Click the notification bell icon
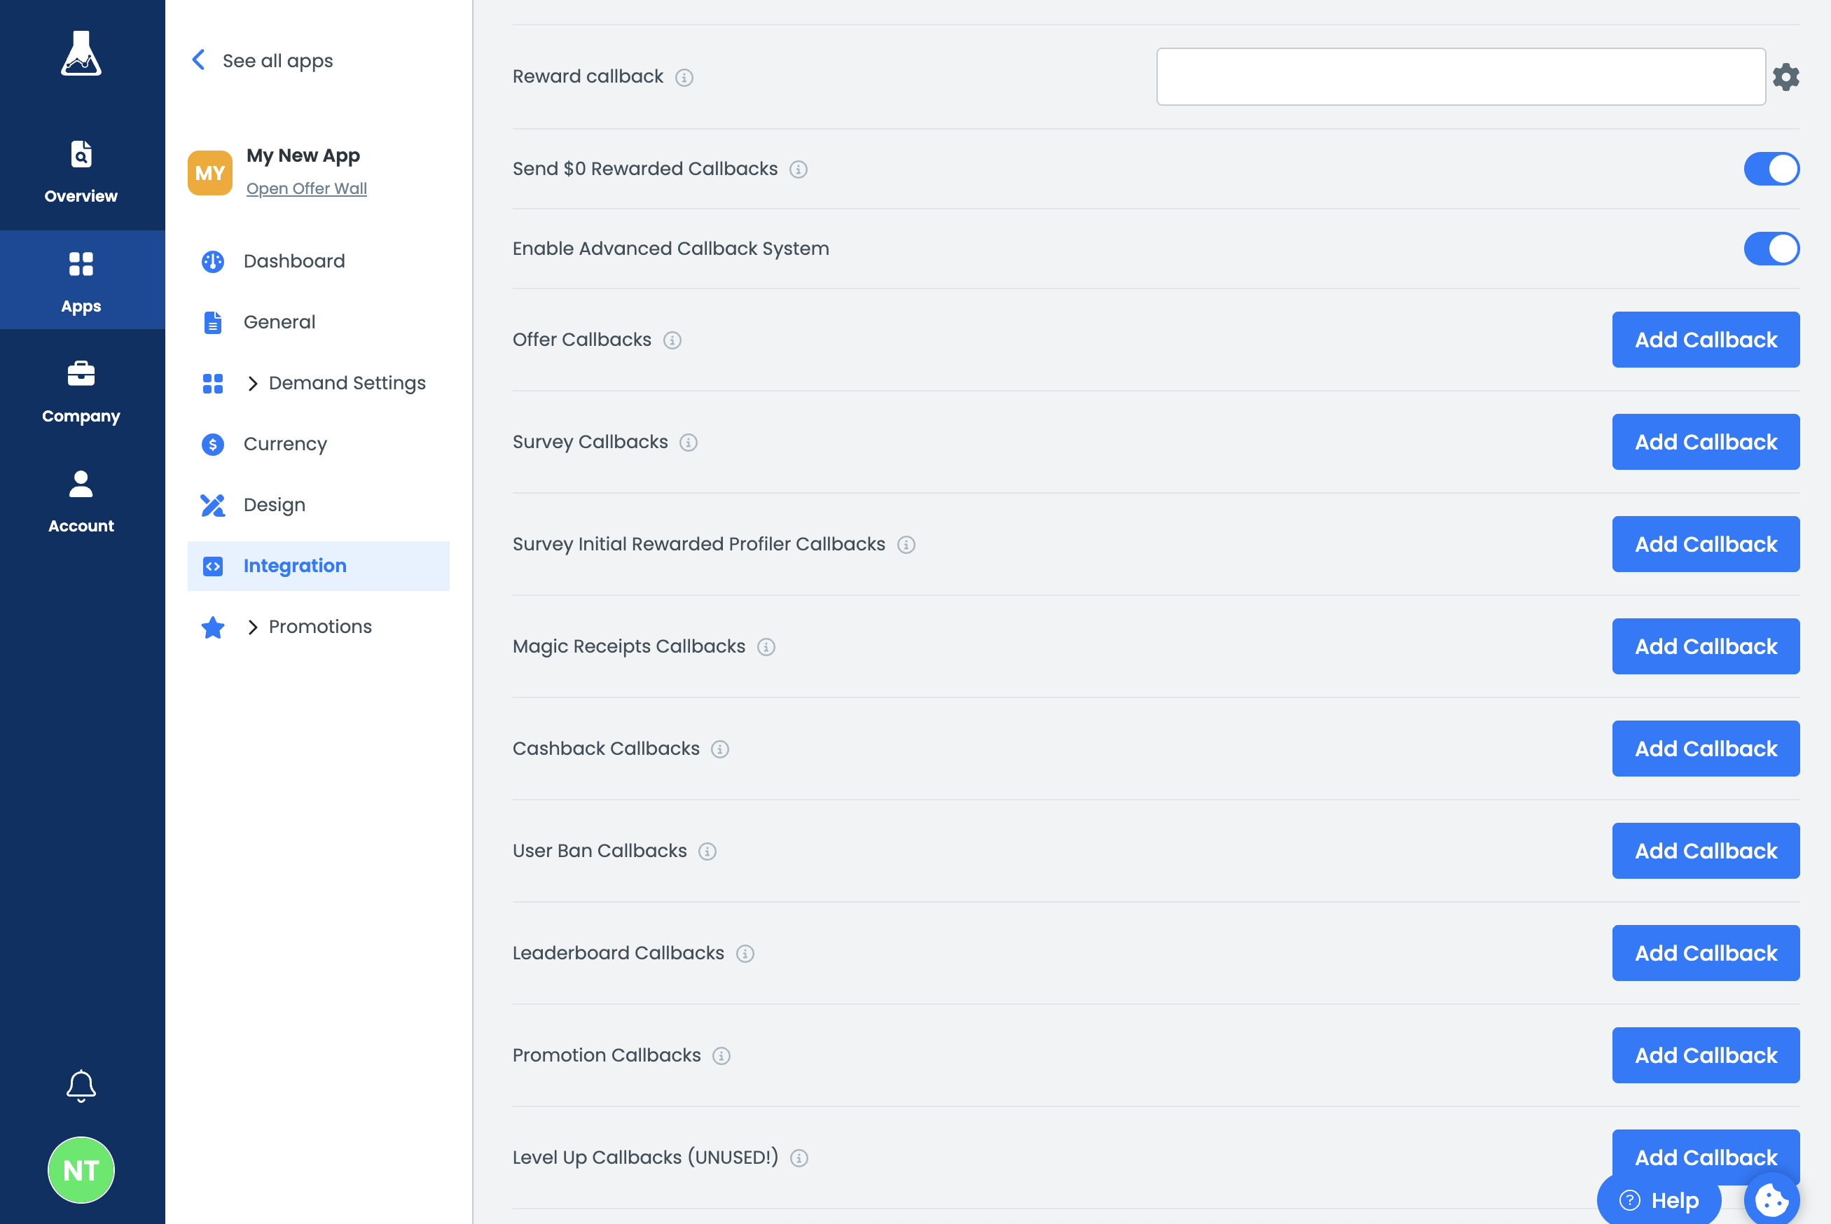The image size is (1831, 1224). click(81, 1085)
